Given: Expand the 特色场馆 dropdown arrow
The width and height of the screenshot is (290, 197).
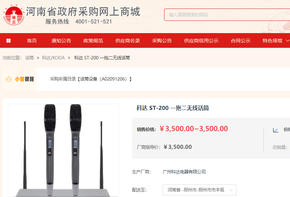Looking at the screenshot, I should click(x=288, y=41).
